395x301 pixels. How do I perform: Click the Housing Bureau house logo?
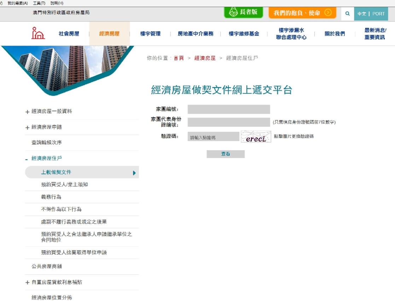pyautogui.click(x=38, y=33)
